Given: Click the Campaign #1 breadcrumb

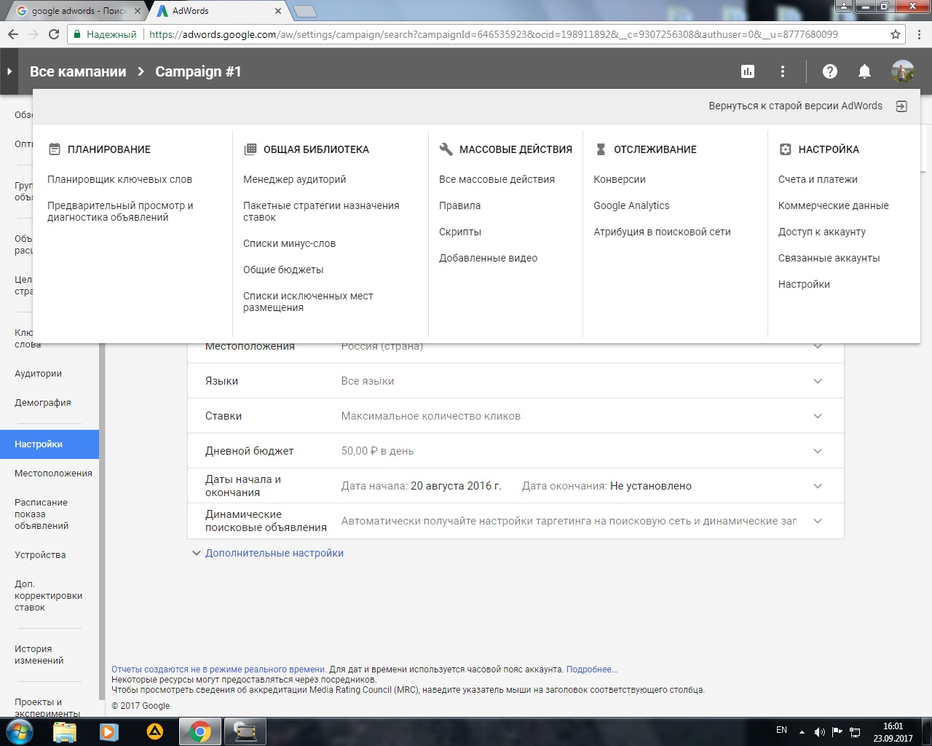Looking at the screenshot, I should click(198, 71).
